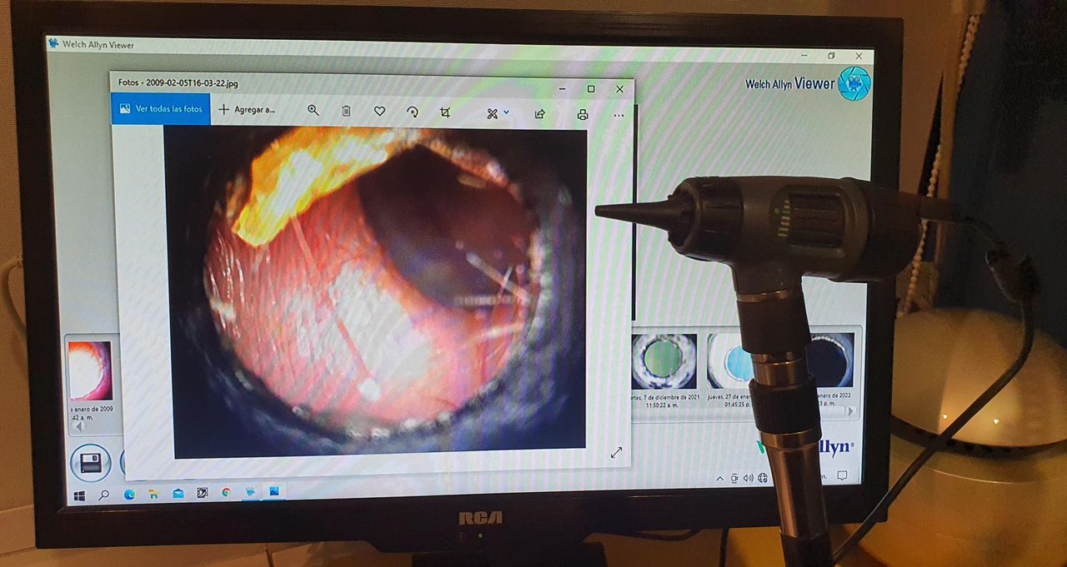The height and width of the screenshot is (567, 1067).
Task: Select the crop tool icon
Action: click(x=445, y=112)
